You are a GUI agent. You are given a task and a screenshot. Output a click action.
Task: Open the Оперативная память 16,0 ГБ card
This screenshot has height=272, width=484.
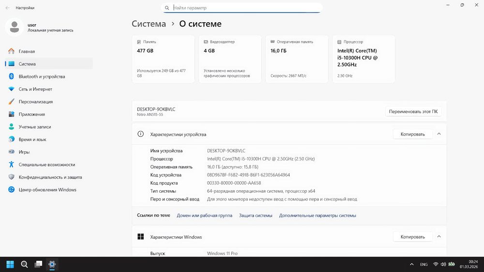pyautogui.click(x=297, y=59)
